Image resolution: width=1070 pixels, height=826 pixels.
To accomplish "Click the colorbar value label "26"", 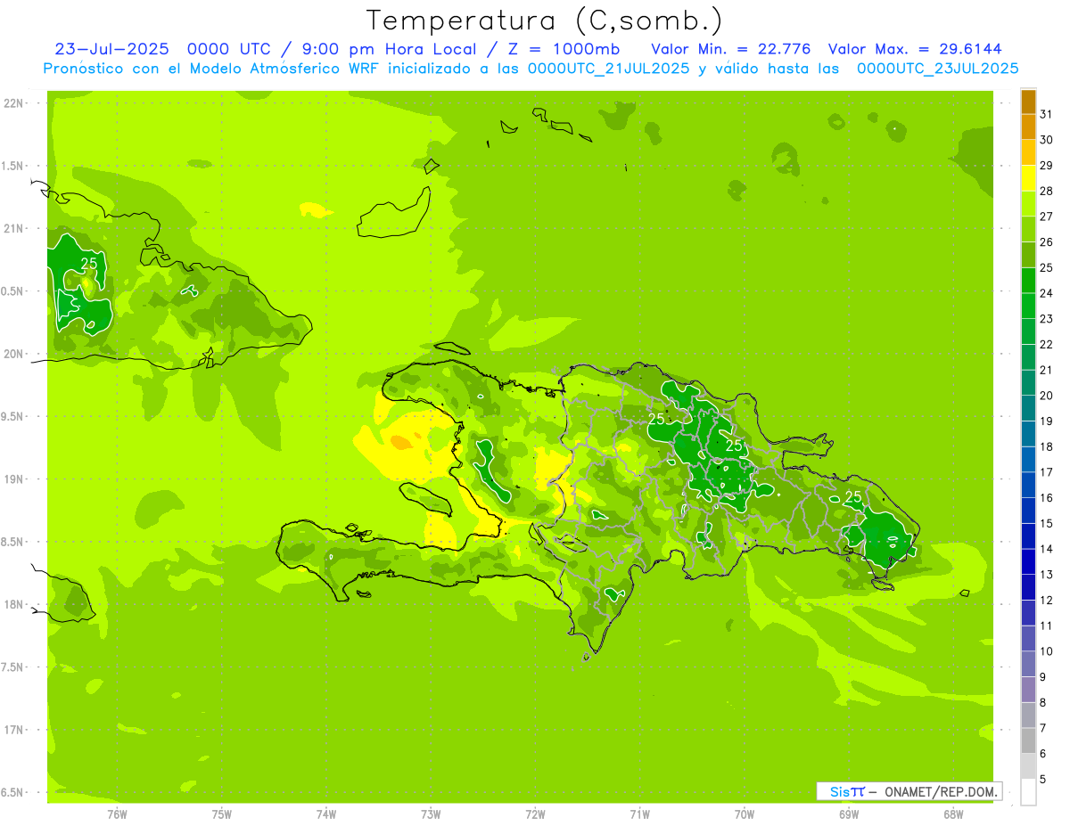I will point(1047,242).
